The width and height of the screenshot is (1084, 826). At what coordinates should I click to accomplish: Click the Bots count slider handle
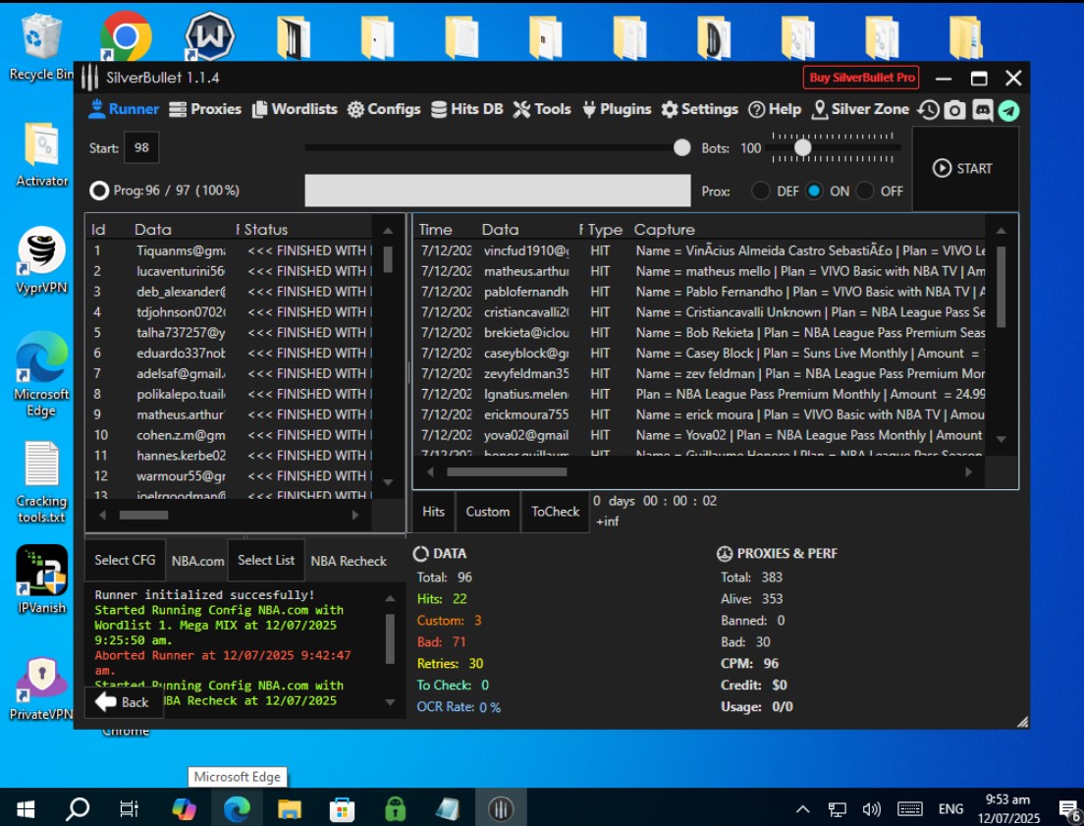(802, 147)
